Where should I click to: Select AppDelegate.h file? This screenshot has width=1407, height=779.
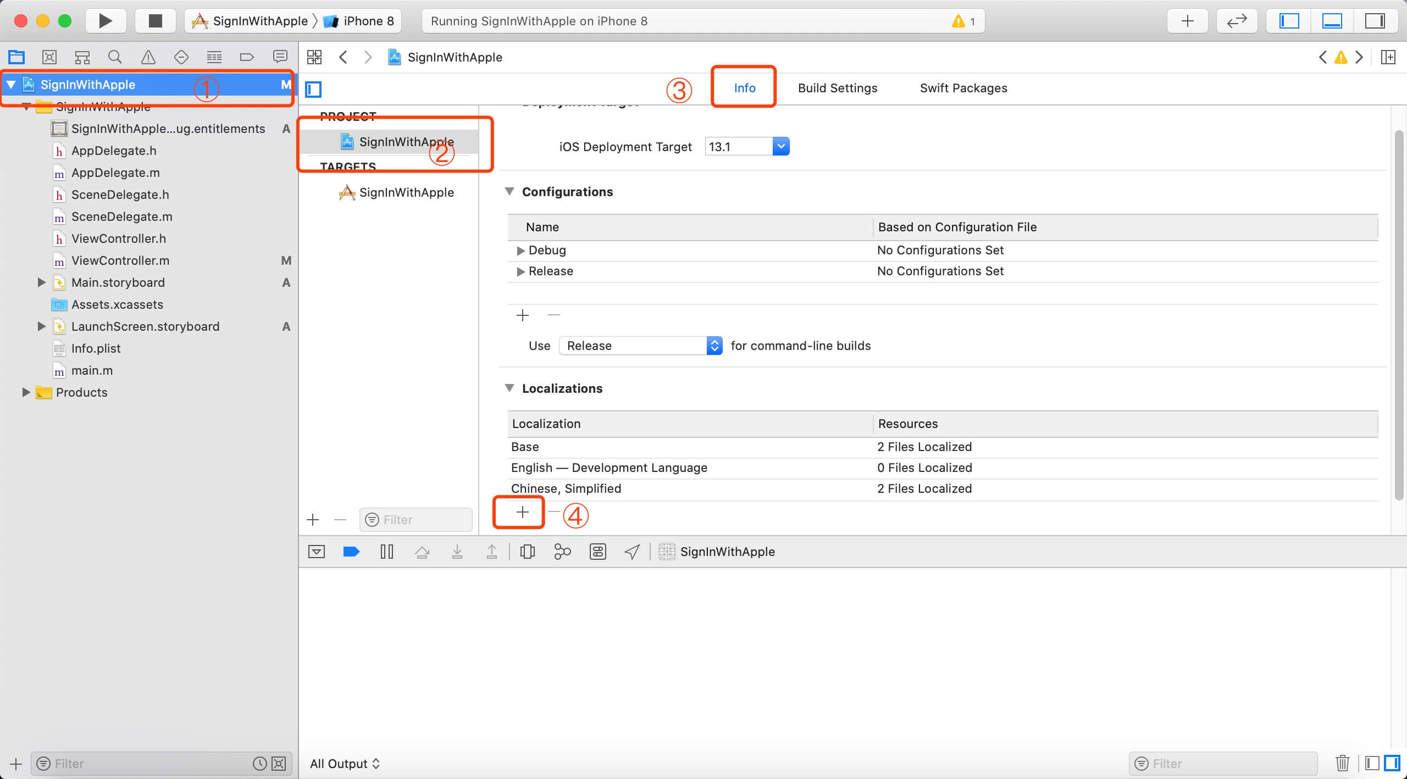click(x=114, y=151)
